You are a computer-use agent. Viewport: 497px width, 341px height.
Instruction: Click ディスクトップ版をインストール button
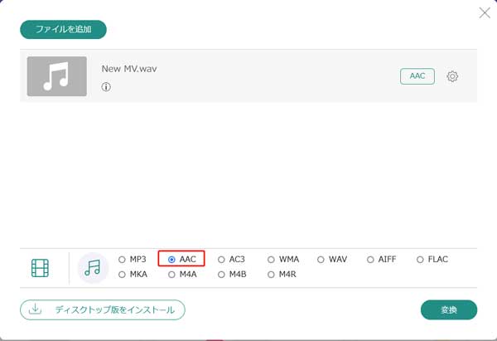[103, 309]
